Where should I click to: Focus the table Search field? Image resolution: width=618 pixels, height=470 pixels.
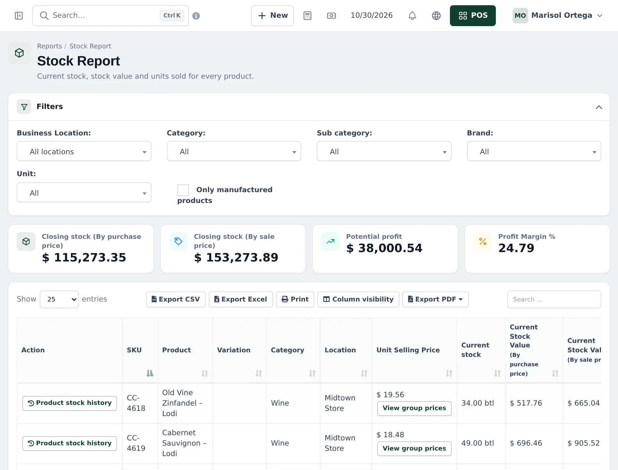(554, 299)
